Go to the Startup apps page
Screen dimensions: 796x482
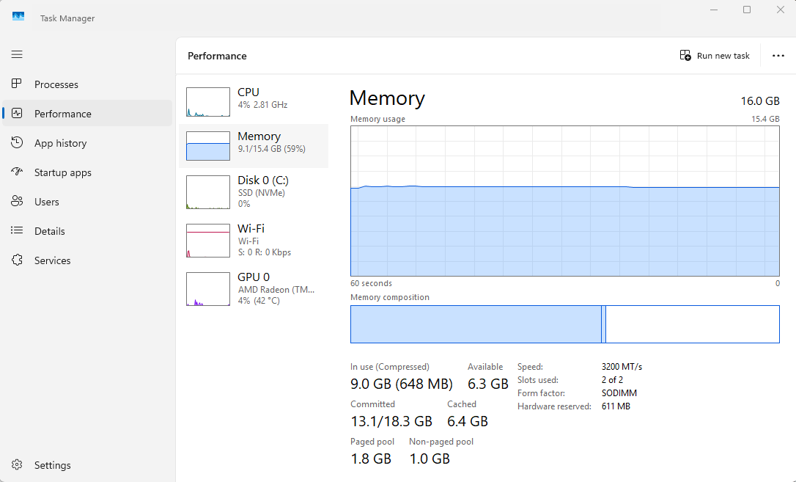62,172
